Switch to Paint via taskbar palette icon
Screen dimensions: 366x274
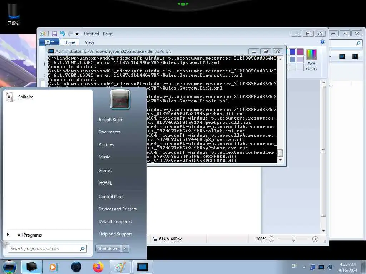pyautogui.click(x=120, y=267)
